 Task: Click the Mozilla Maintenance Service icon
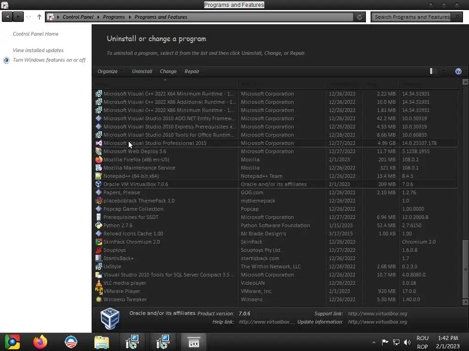coord(98,168)
